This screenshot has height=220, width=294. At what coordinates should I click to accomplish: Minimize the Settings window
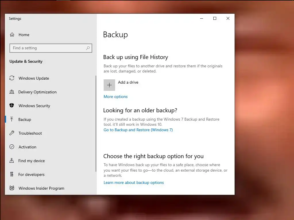coord(202,18)
